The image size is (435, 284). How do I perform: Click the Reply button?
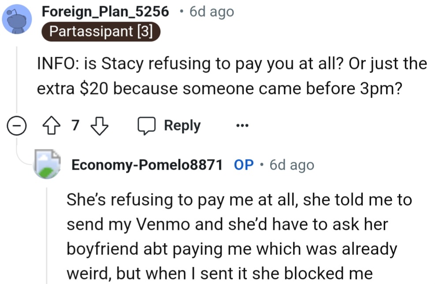pyautogui.click(x=182, y=125)
